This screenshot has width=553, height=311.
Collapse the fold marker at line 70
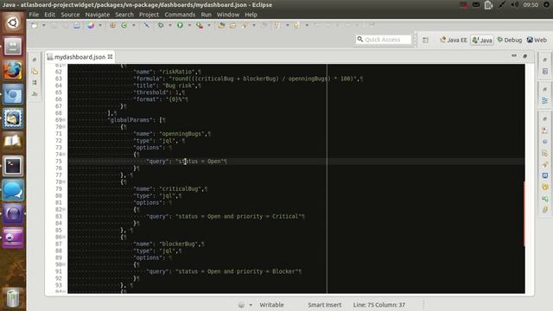[64, 127]
